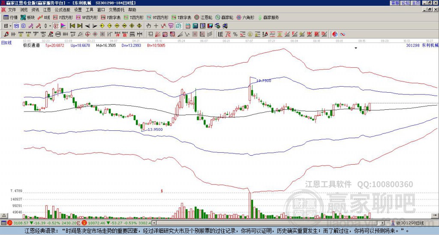Open the 江恩 menu
This screenshot has width=439, height=235.
click(x=47, y=10)
